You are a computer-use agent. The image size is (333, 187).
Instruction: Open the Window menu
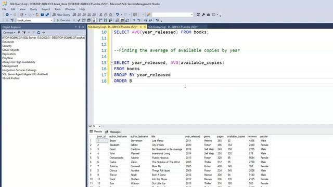[x=70, y=9]
